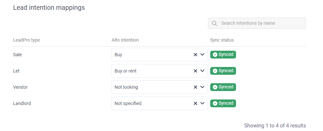This screenshot has width=323, height=131.
Task: Open the Landlord intention dropdown chevron
Action: pyautogui.click(x=202, y=103)
